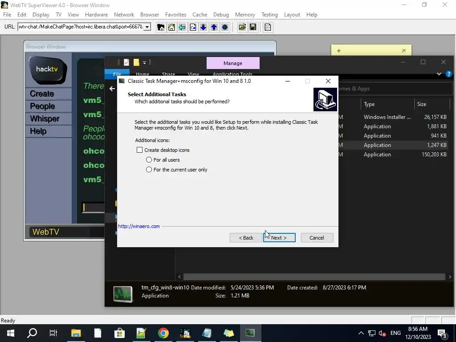Click the properties checkmark icon in Explorer titlebar

(x=126, y=62)
